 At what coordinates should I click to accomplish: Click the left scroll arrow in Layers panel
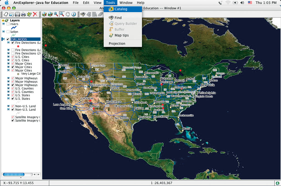pyautogui.click(x=34, y=175)
